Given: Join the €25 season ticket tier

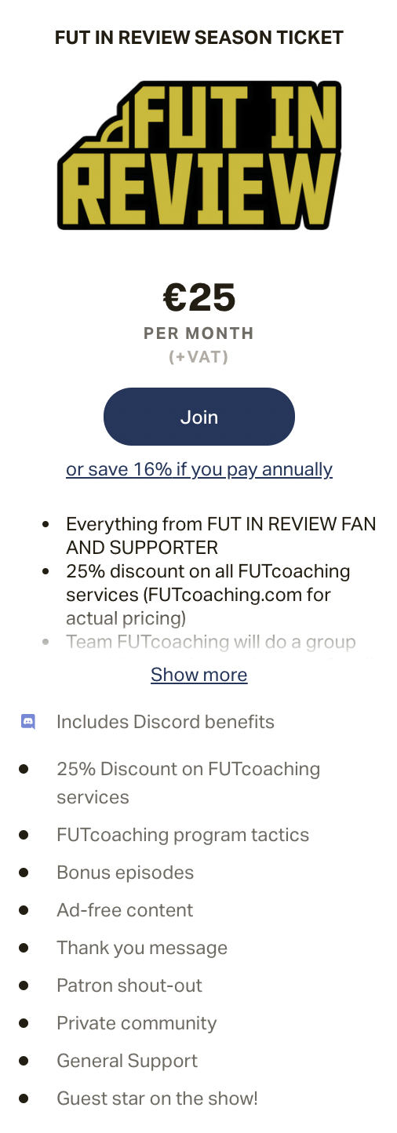Looking at the screenshot, I should pos(199,417).
